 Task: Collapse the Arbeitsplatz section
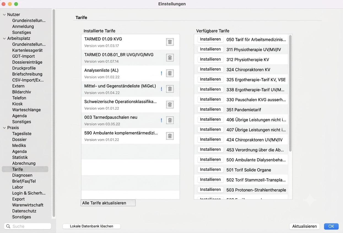(x=4, y=38)
